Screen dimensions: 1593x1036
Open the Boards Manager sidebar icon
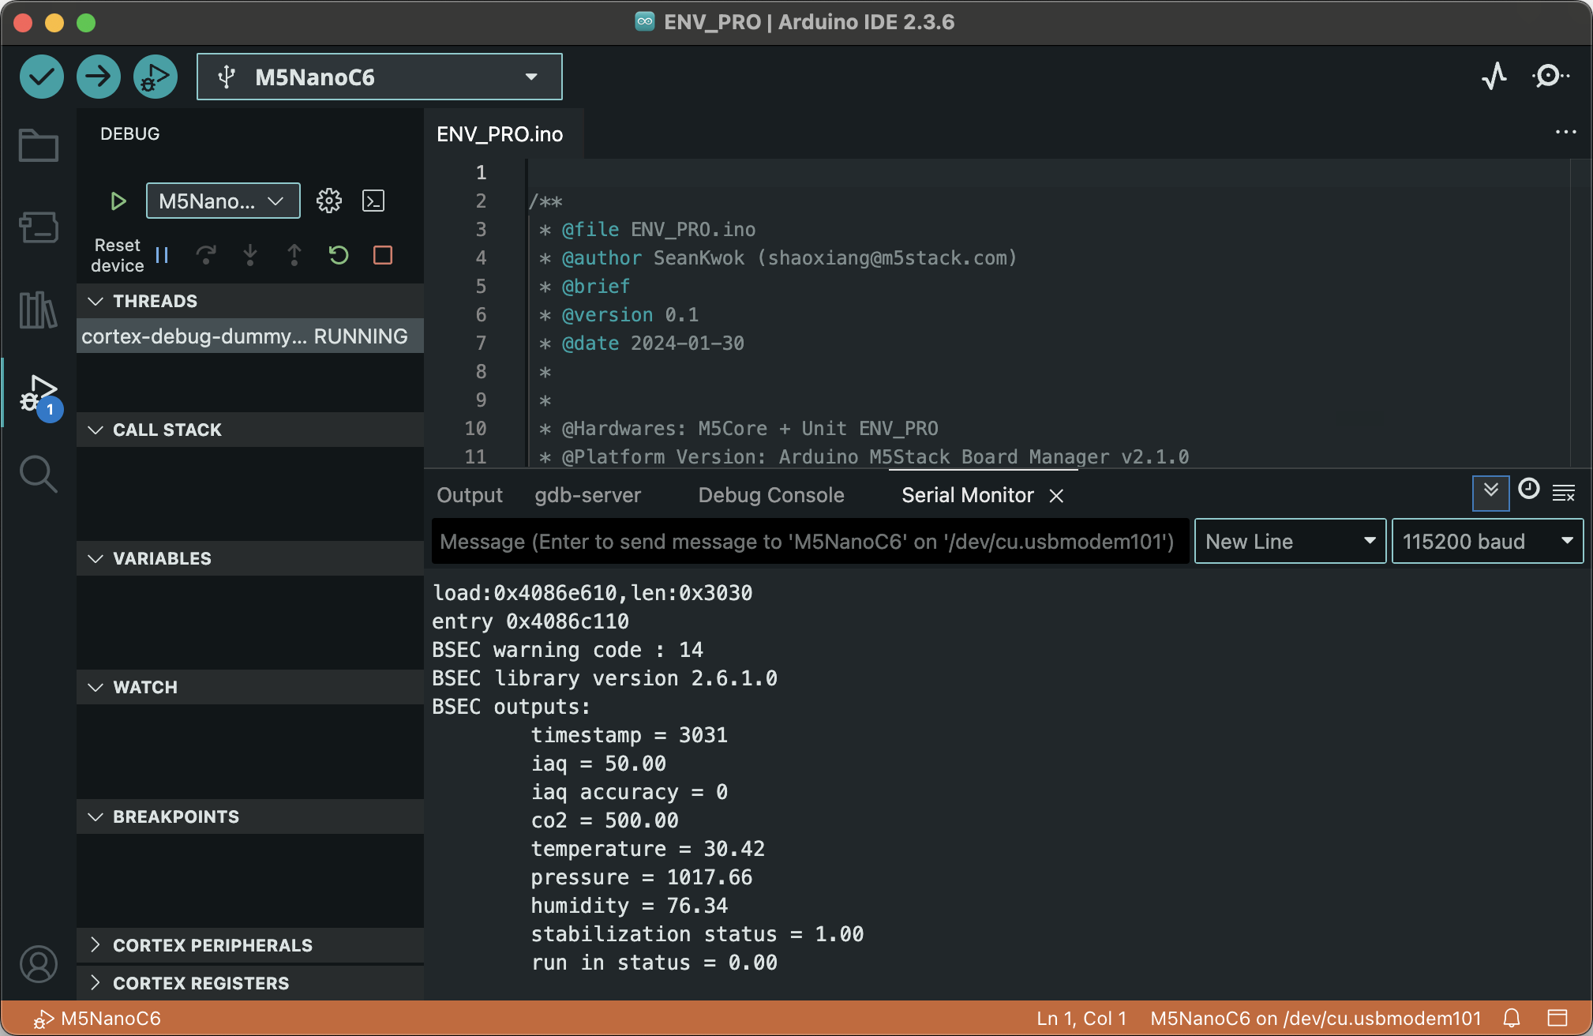click(38, 227)
